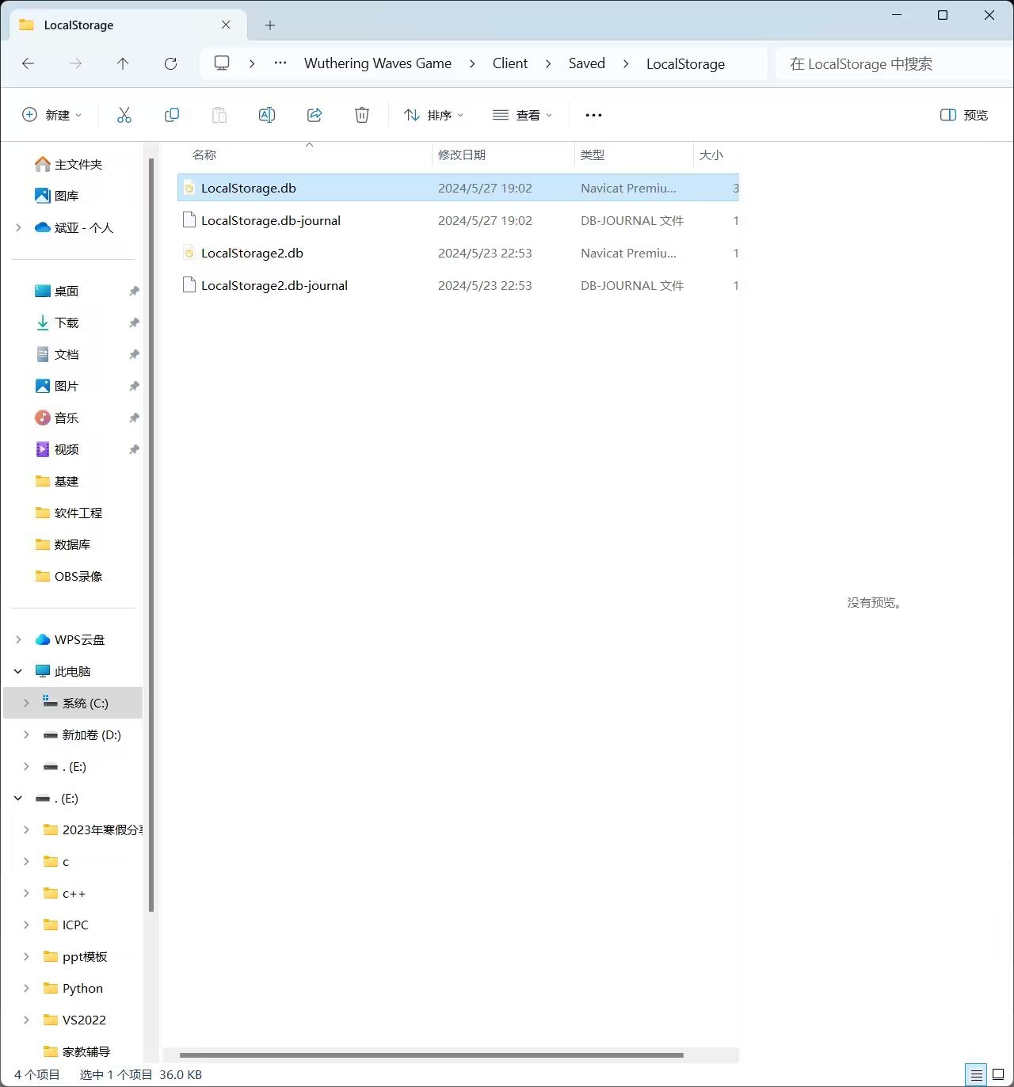
Task: Expand the Python folder node
Action: tap(26, 988)
